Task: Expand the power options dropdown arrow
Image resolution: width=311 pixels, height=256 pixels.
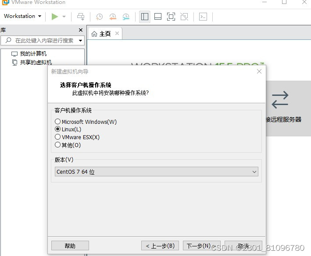Action: click(x=64, y=17)
